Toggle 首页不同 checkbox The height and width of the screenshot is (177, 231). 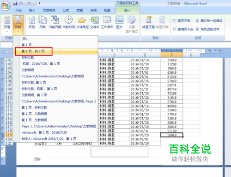[175, 21]
